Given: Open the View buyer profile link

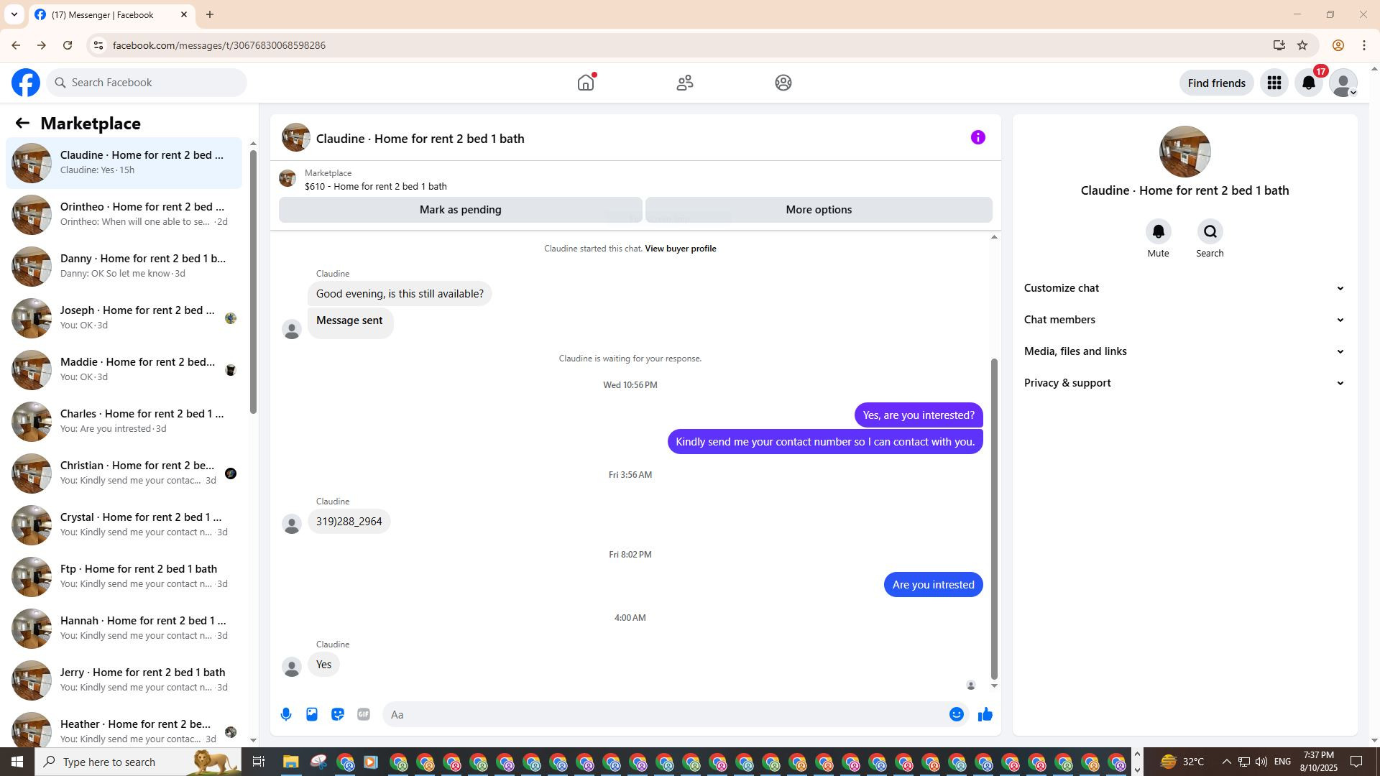Looking at the screenshot, I should click(680, 249).
